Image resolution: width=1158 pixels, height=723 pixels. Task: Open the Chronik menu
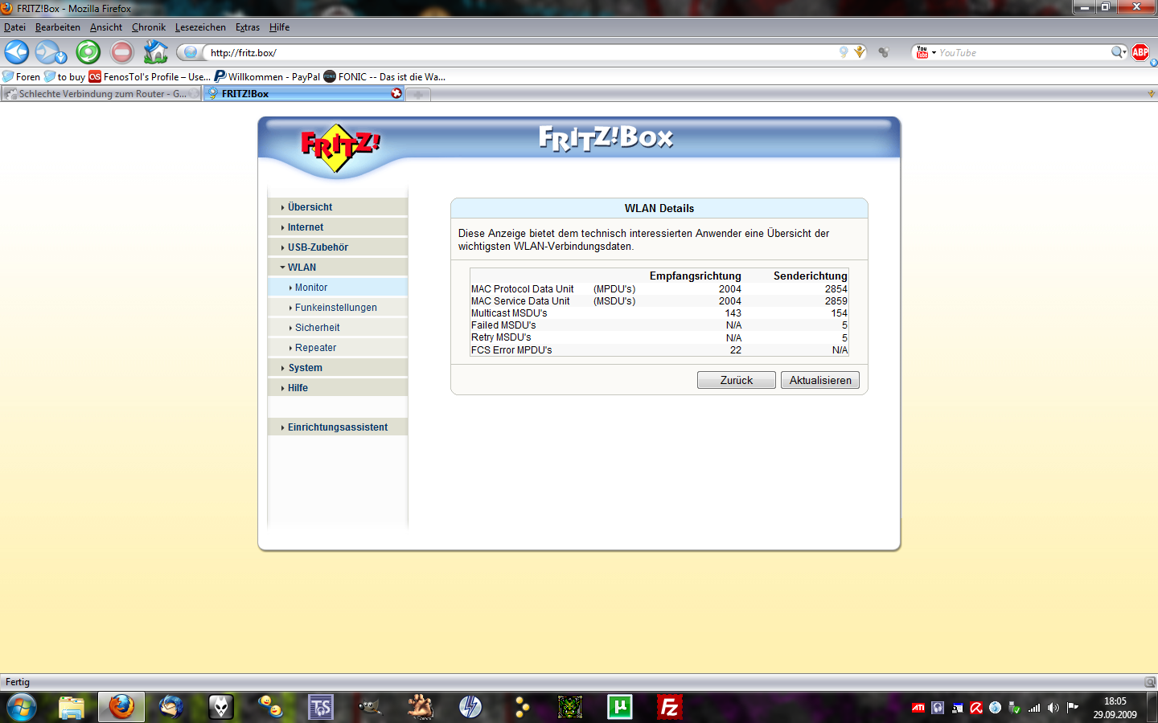[148, 27]
